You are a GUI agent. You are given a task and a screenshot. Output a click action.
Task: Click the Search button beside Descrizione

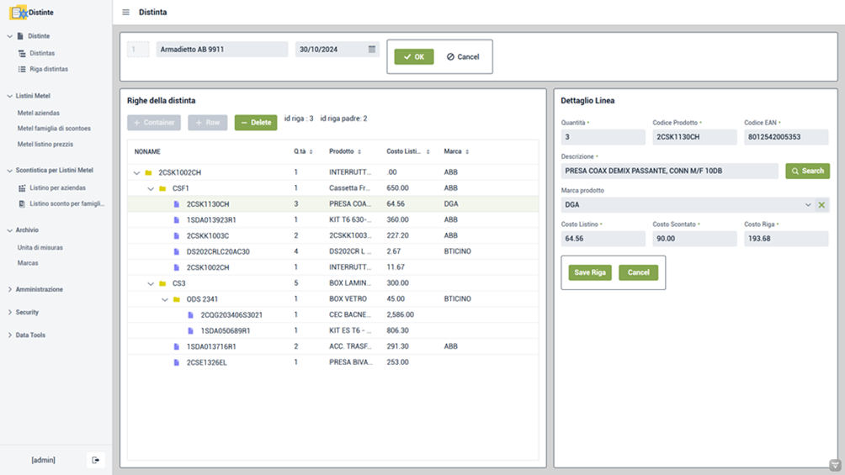pos(807,171)
